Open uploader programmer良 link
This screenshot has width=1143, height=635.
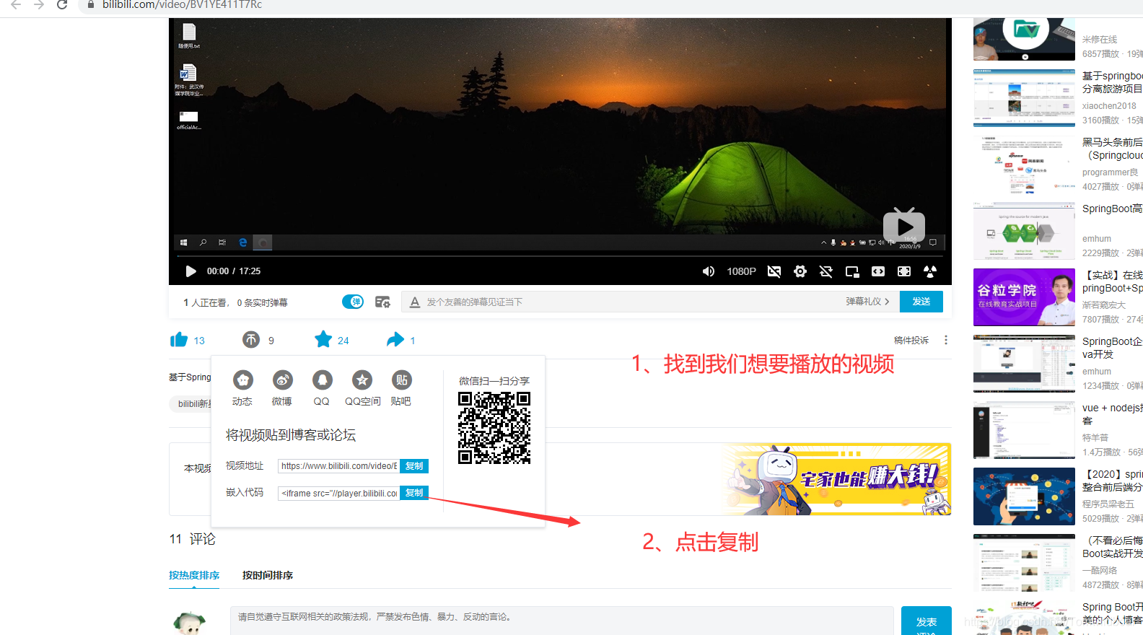pyautogui.click(x=1110, y=172)
